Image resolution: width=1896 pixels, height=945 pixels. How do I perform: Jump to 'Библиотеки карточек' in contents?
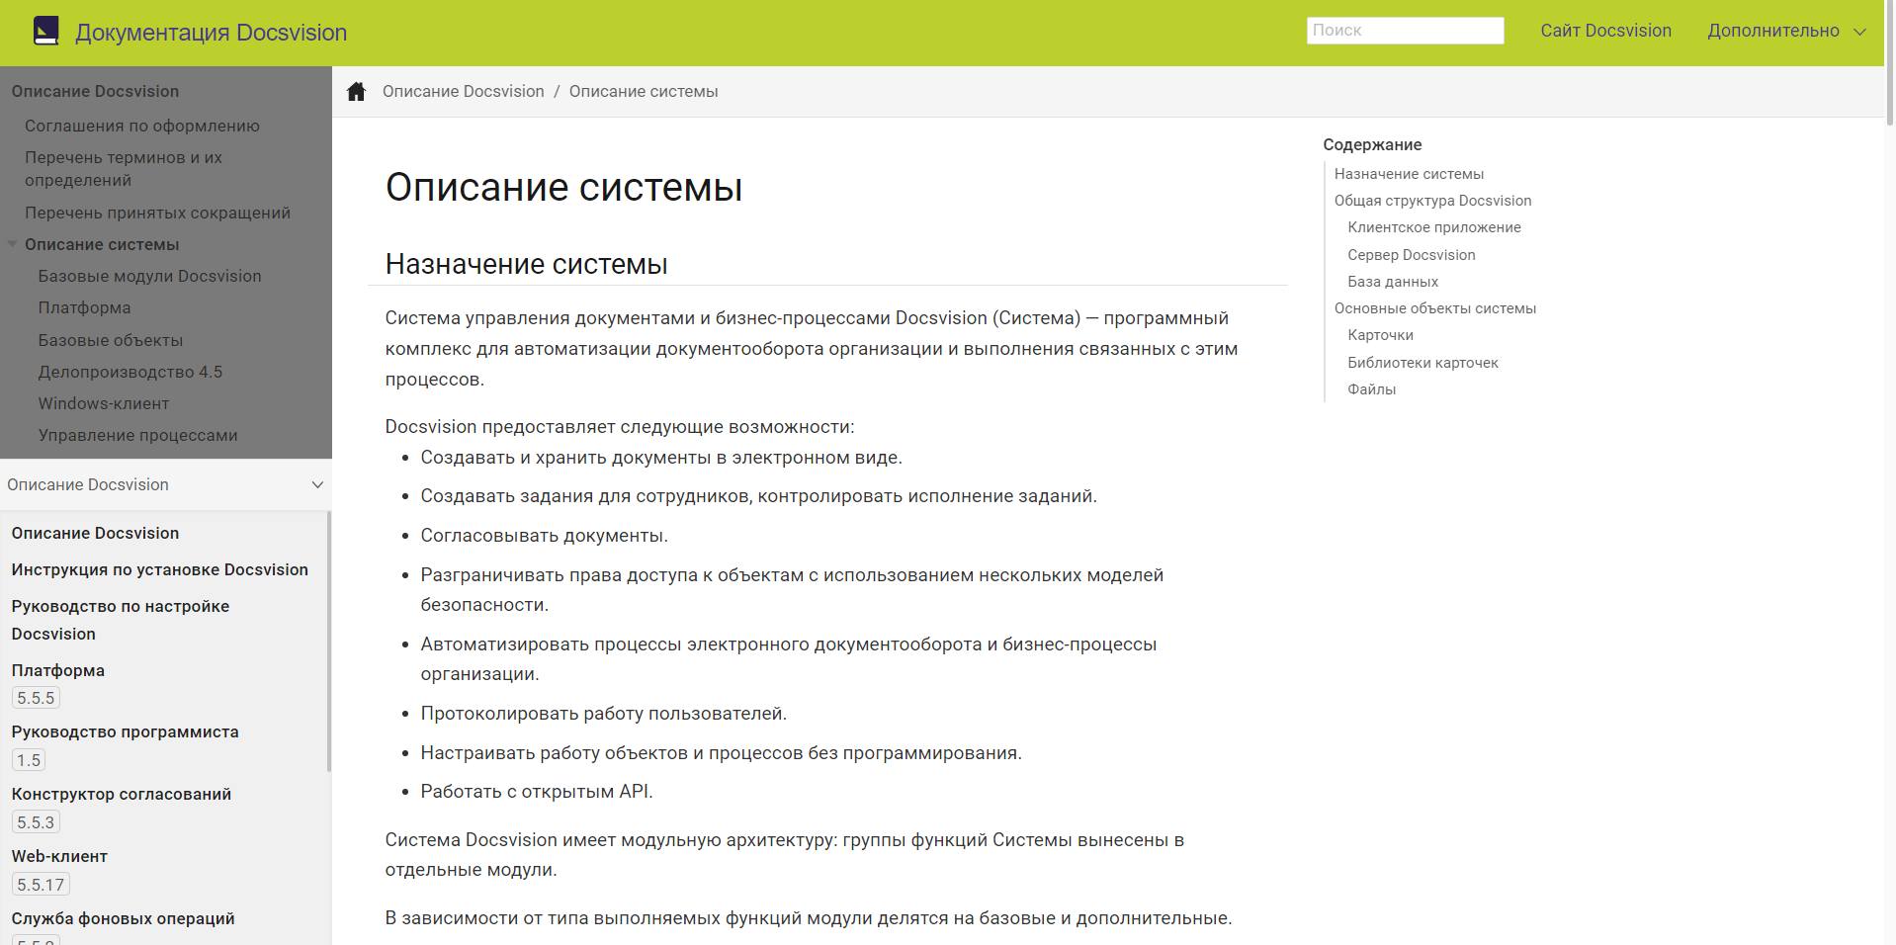(1422, 363)
